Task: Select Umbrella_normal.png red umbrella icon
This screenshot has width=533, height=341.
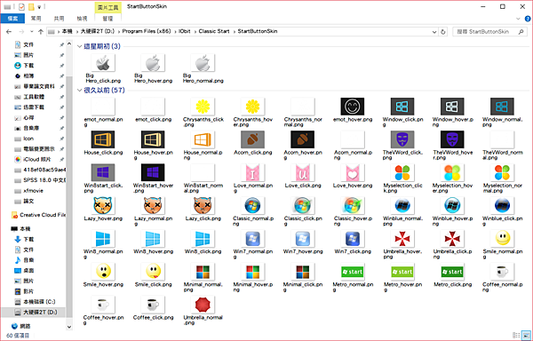Action: click(203, 305)
